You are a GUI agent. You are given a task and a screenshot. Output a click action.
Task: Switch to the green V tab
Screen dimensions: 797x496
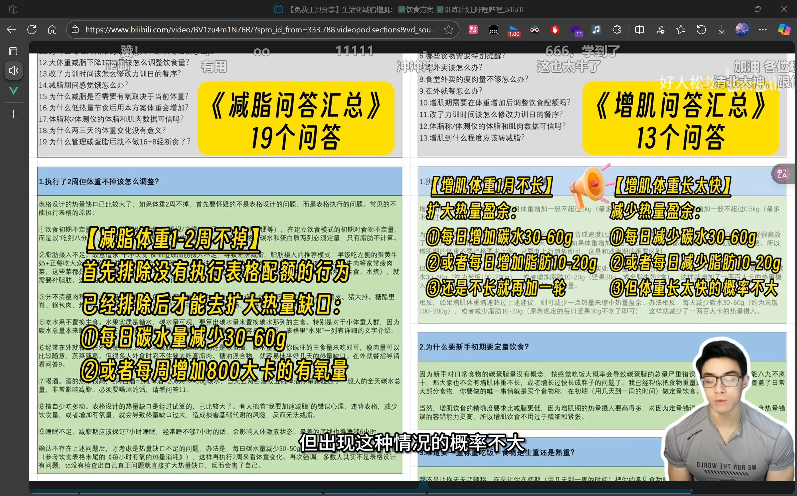coord(13,90)
